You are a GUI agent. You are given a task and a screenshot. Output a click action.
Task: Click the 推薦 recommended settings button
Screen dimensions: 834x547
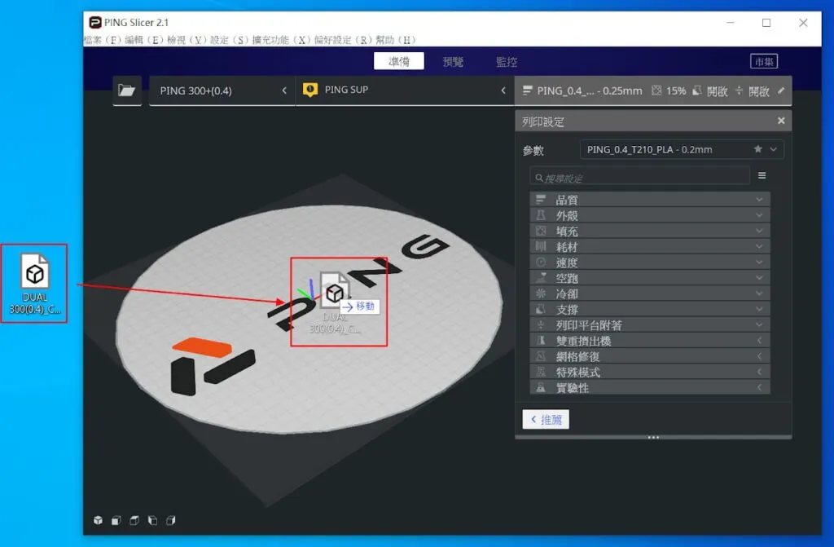tap(546, 419)
